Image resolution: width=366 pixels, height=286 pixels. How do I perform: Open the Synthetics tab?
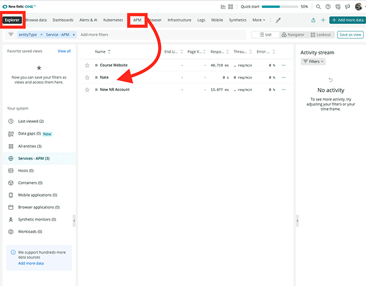click(238, 20)
